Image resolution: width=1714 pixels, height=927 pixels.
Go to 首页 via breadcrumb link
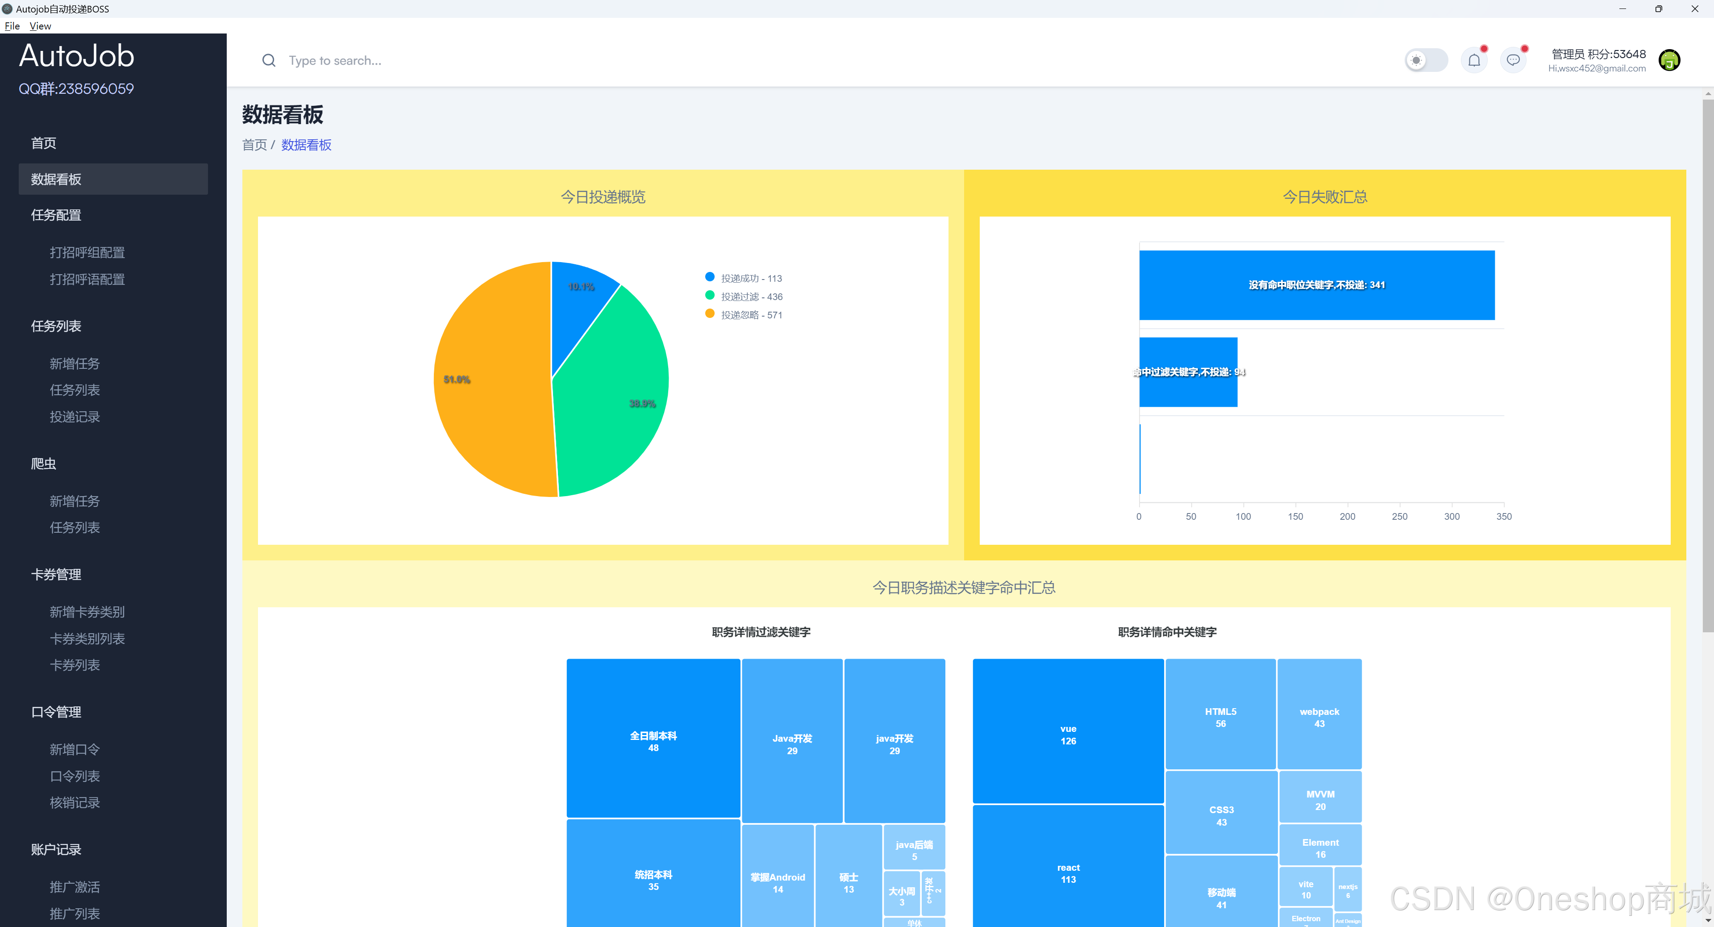pyautogui.click(x=254, y=145)
